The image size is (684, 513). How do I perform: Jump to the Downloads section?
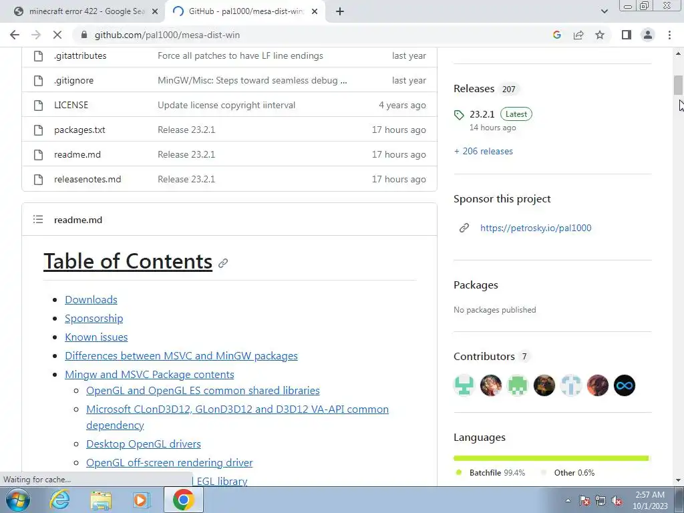91,300
